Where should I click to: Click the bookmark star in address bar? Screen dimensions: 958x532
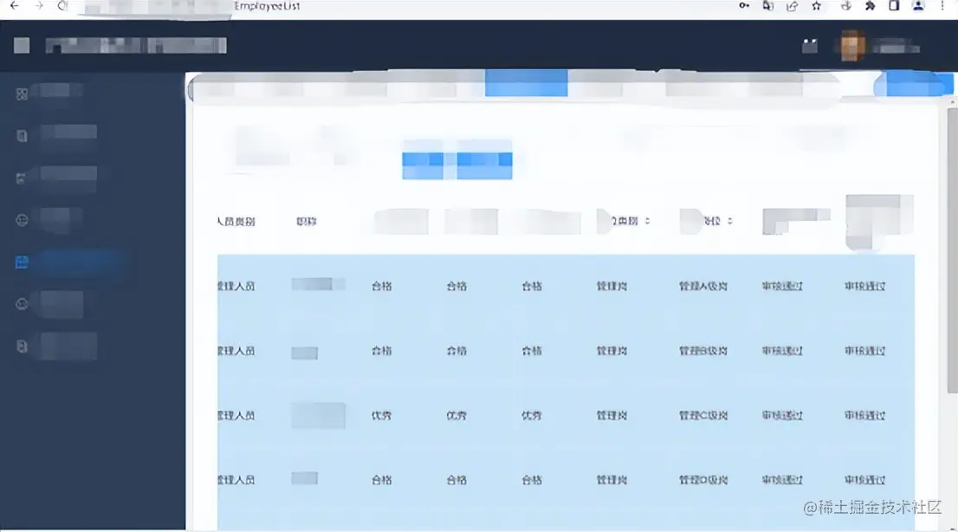tap(815, 7)
